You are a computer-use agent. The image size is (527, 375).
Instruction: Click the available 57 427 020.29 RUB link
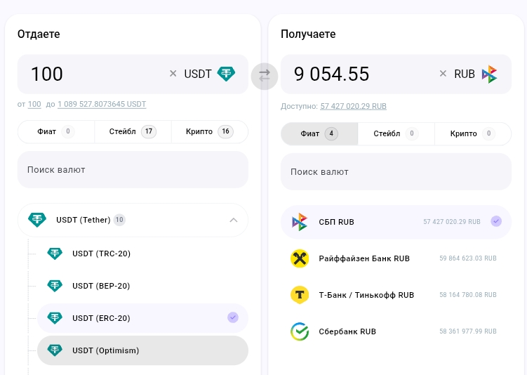click(353, 106)
